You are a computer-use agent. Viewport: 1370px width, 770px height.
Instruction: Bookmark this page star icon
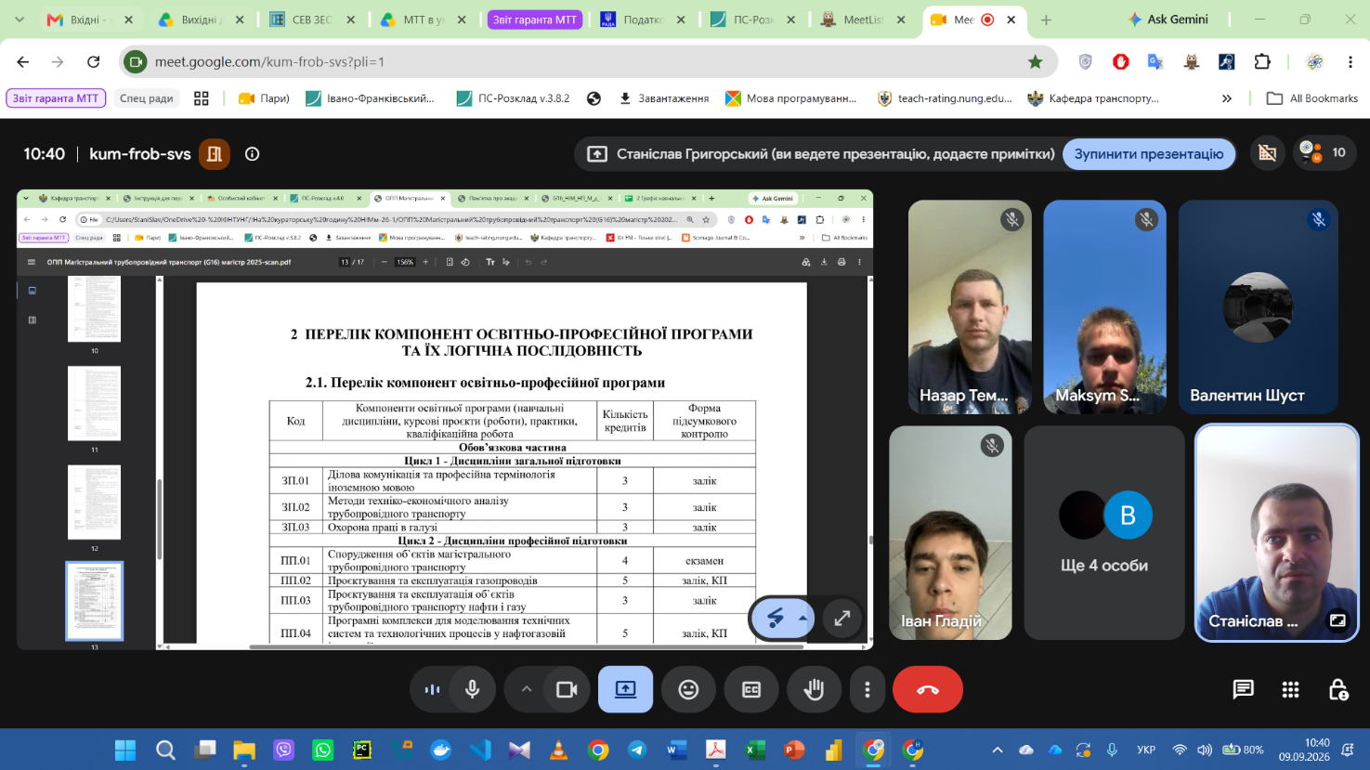(x=1035, y=62)
